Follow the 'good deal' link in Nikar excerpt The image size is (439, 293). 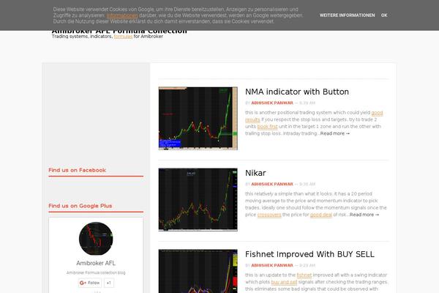pyautogui.click(x=321, y=215)
